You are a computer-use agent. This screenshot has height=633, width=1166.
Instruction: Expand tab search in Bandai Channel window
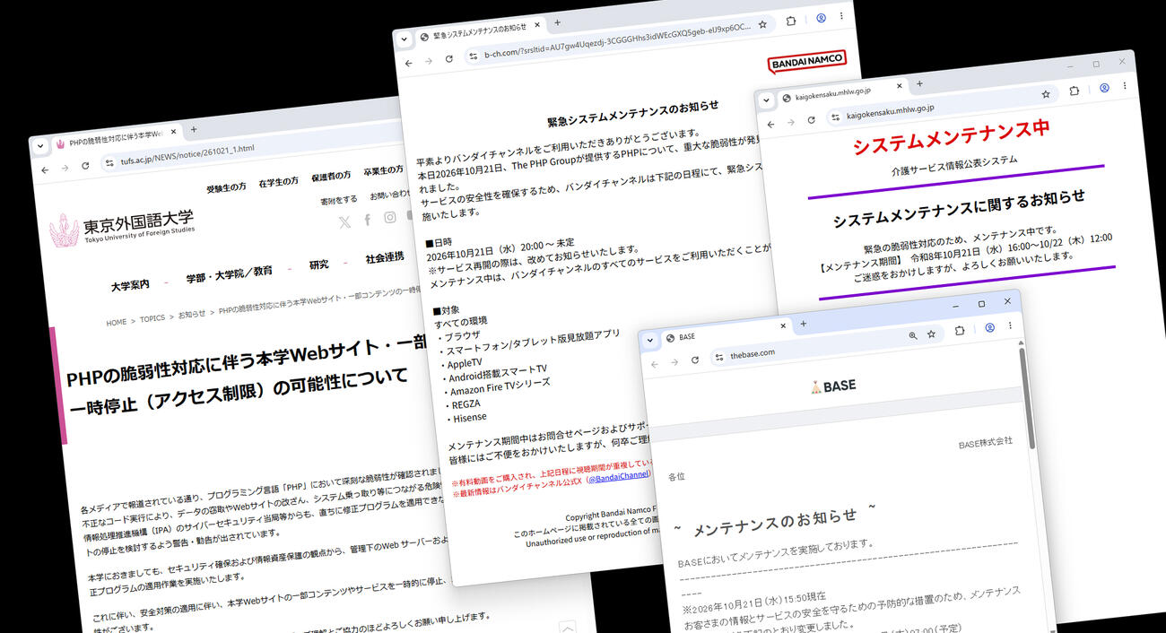[405, 39]
